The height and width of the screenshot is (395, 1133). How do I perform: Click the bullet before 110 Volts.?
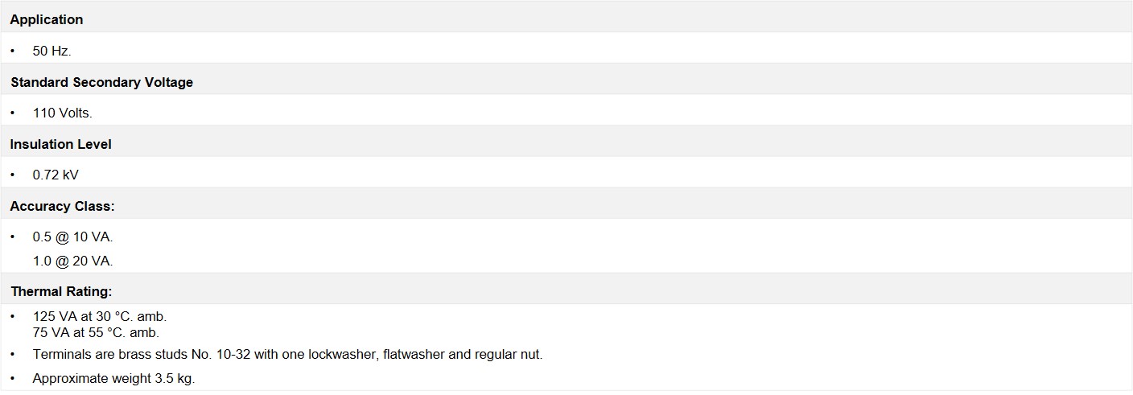(13, 113)
